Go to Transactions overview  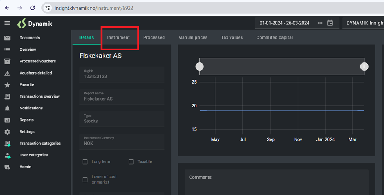point(39,96)
